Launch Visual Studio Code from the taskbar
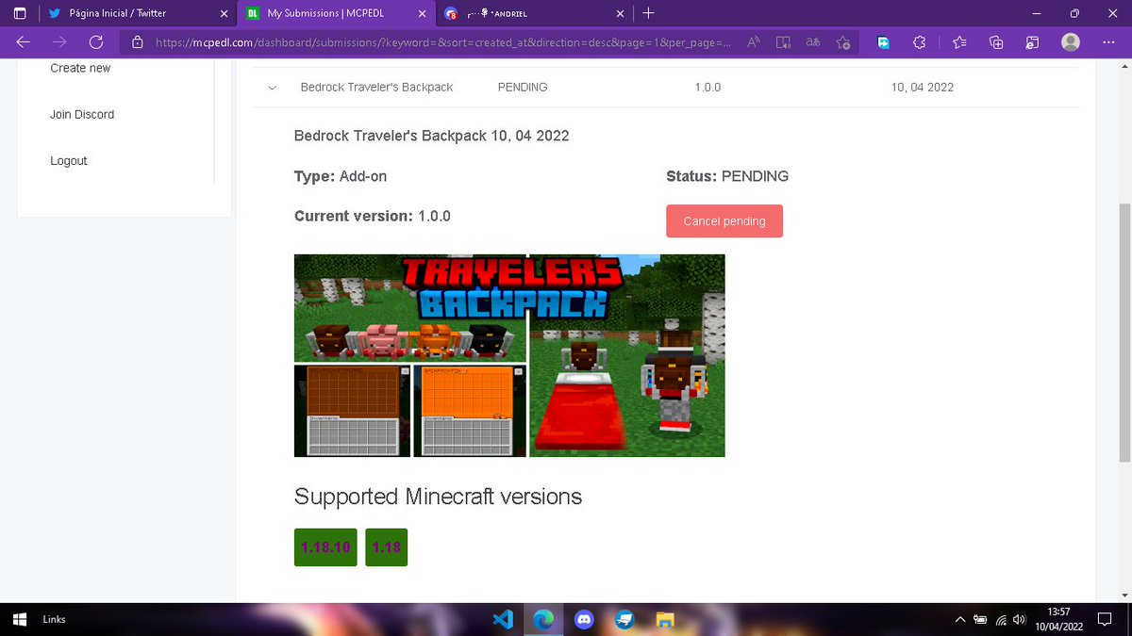The image size is (1132, 636). click(x=503, y=619)
